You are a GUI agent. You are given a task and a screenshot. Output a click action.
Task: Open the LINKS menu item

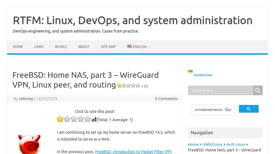(39, 46)
